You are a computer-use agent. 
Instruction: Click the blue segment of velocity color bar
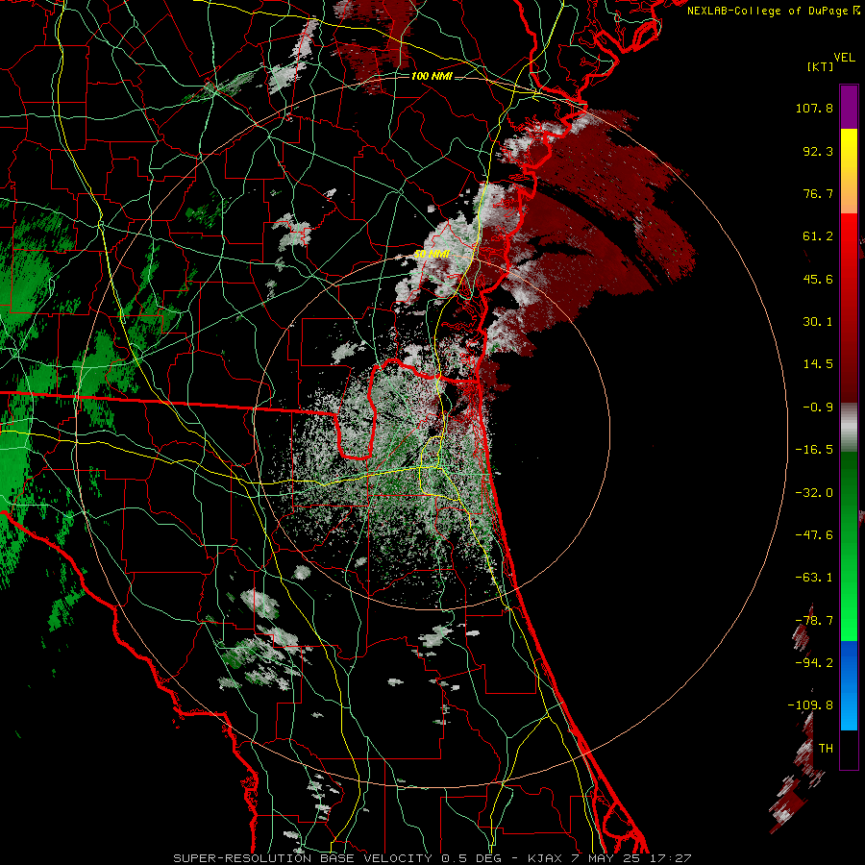[849, 685]
